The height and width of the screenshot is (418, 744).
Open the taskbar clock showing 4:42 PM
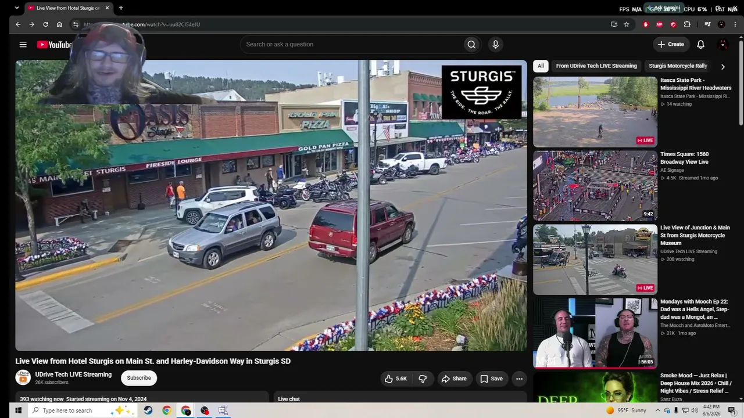(x=711, y=410)
